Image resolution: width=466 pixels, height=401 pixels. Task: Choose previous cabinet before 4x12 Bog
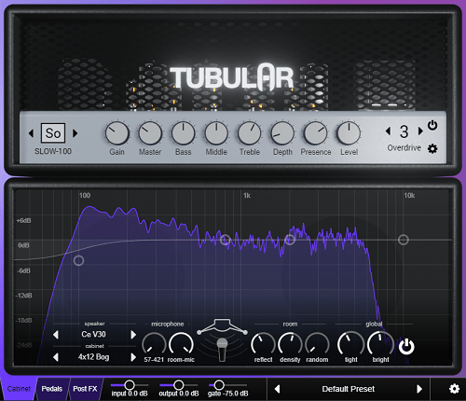(x=56, y=357)
